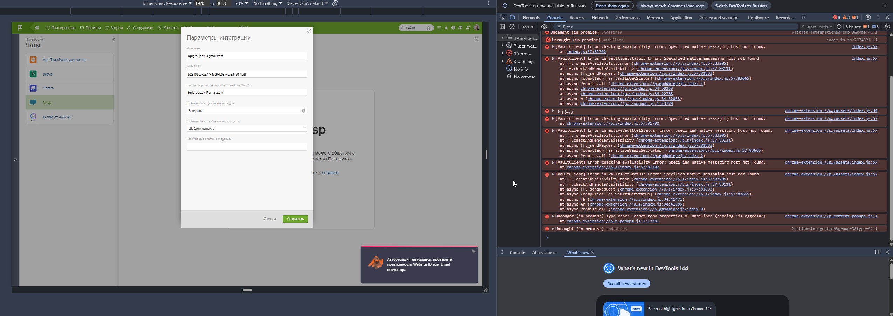
Task: Click the plus create icon in PlanFix header
Action: coord(37,28)
